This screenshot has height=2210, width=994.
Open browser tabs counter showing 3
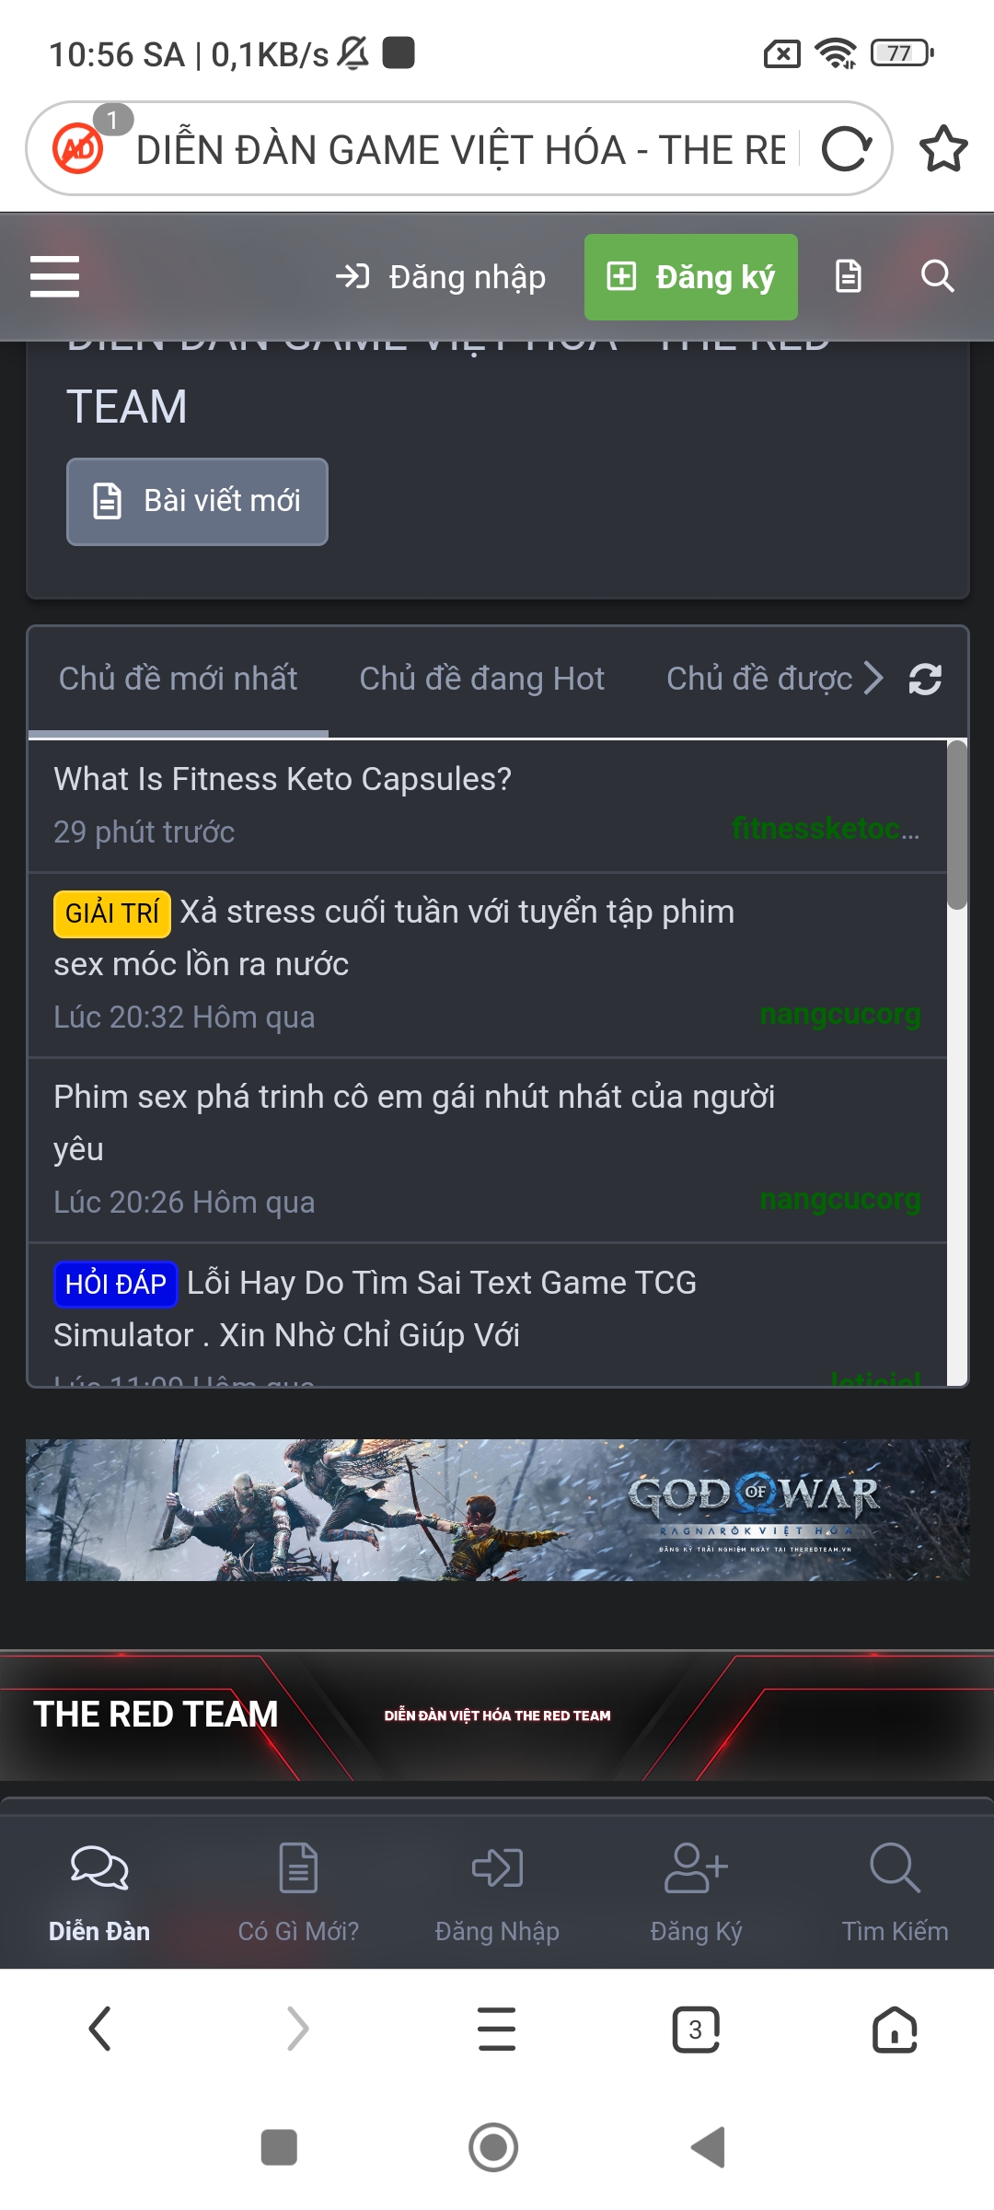(x=696, y=2030)
